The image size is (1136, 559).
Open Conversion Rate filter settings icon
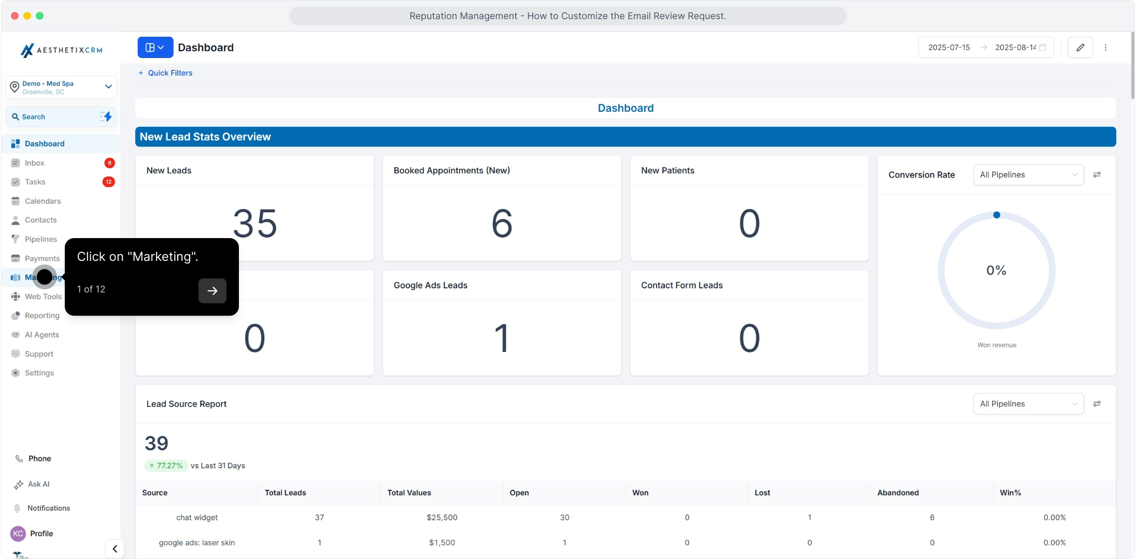pos(1097,175)
